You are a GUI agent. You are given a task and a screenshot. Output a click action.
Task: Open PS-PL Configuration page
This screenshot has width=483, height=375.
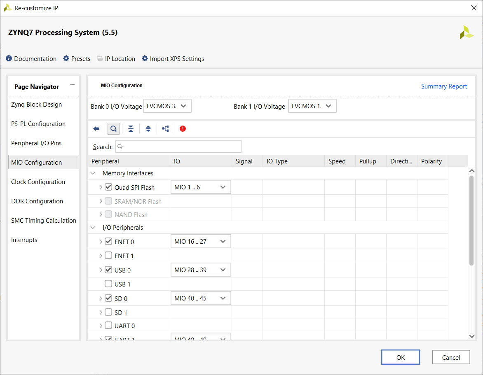38,123
